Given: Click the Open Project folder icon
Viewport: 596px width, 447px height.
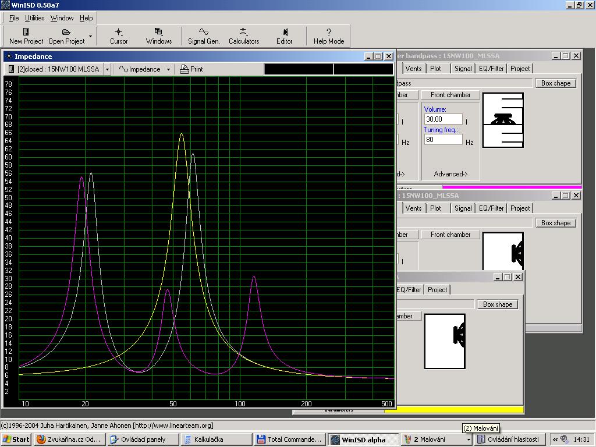Looking at the screenshot, I should 66,33.
